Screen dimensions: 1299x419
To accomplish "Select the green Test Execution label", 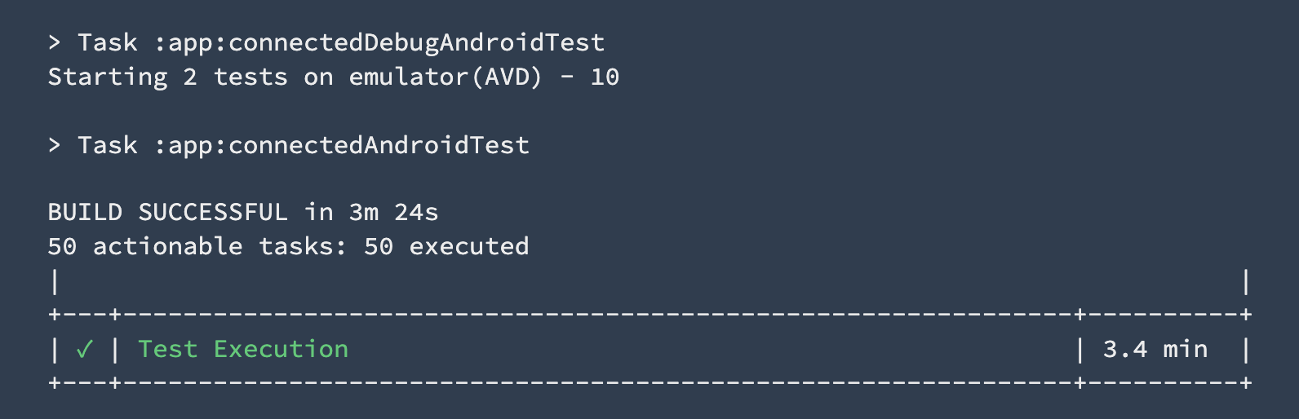I will click(x=243, y=350).
